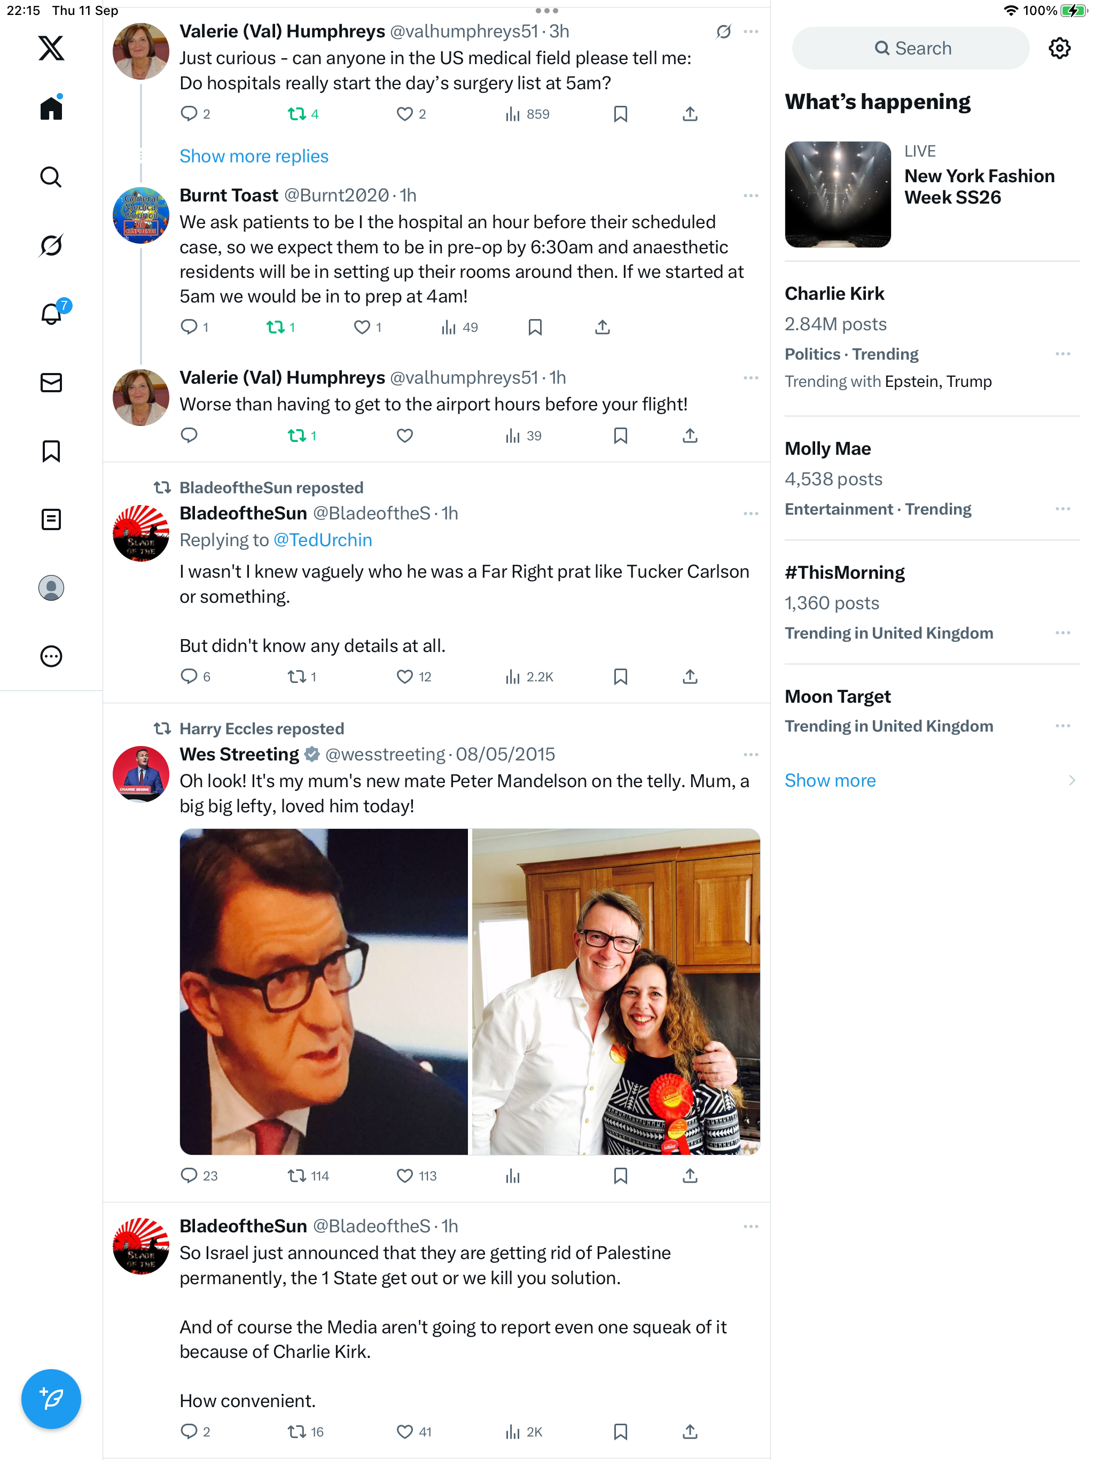Open direct messages envelope icon
Screen dimensions: 1094x1460
pos(51,383)
